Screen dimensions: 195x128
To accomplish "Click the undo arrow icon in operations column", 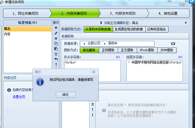I will [x=56, y=59].
